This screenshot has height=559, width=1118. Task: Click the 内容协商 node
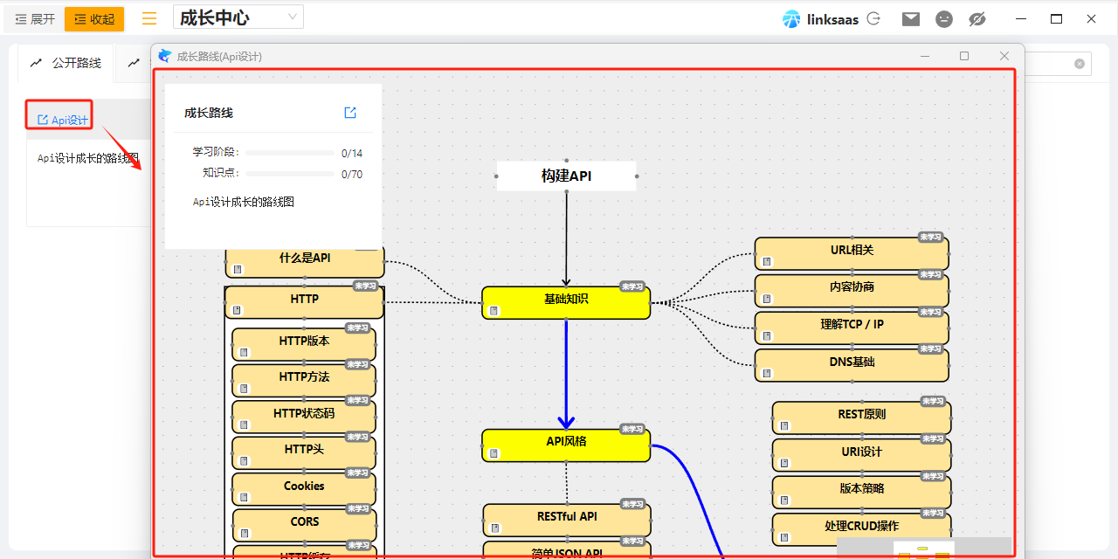click(852, 291)
